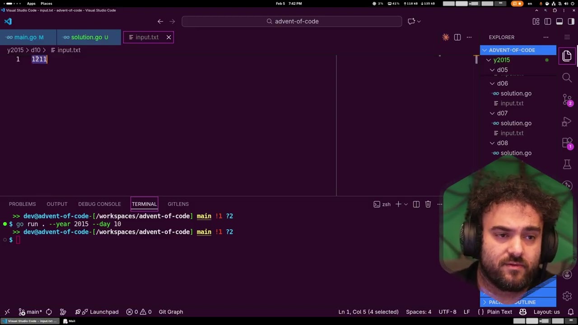This screenshot has width=578, height=325.
Task: Open Run and Debug view
Action: [567, 121]
